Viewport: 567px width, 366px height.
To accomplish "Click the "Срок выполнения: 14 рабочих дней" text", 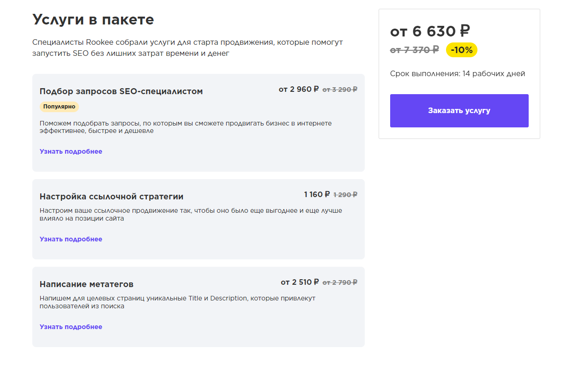I will (x=457, y=74).
